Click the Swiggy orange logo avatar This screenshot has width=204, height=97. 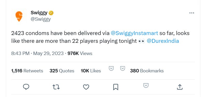(x=19, y=16)
